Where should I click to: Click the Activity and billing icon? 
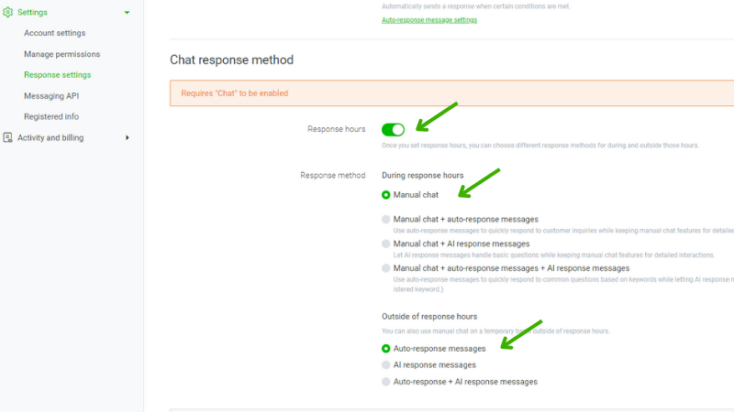(7, 137)
